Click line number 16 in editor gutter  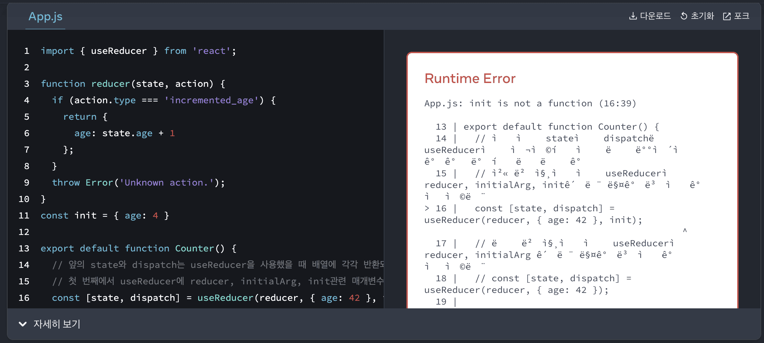point(24,298)
